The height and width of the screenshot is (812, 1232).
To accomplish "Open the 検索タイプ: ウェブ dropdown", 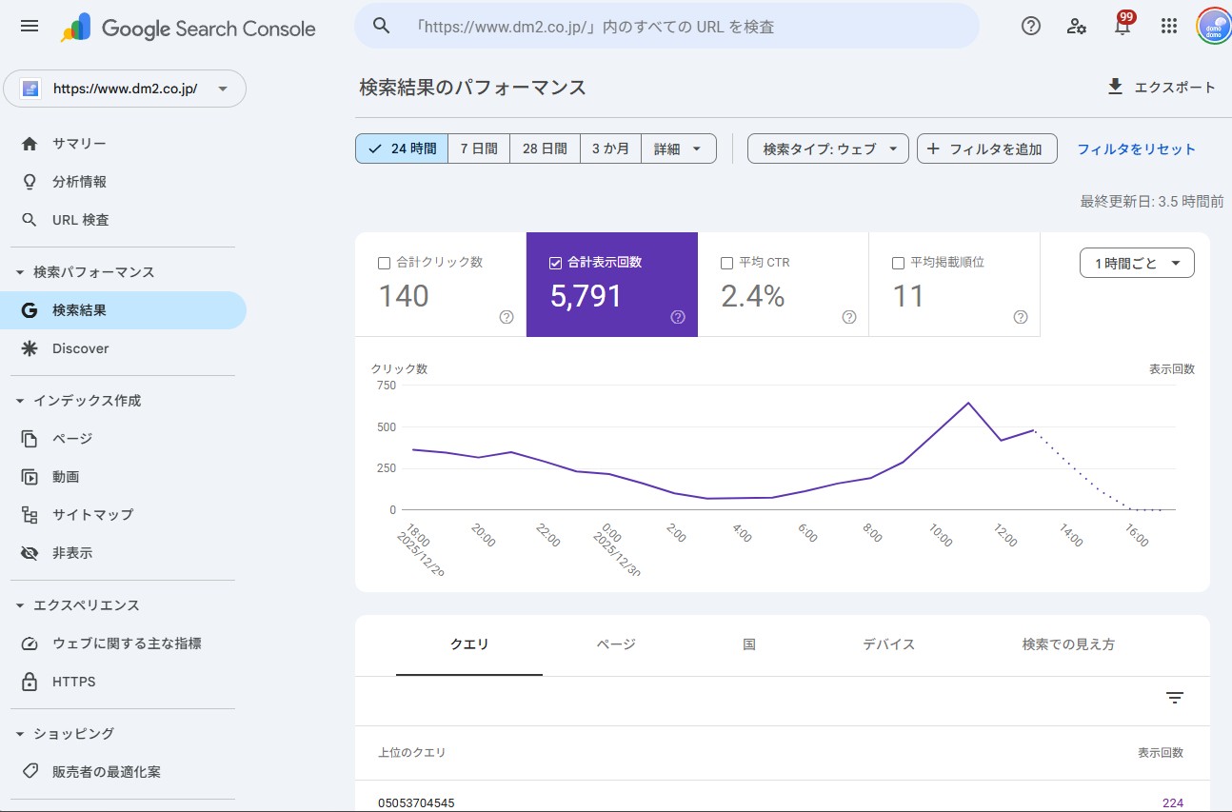I will coord(826,149).
